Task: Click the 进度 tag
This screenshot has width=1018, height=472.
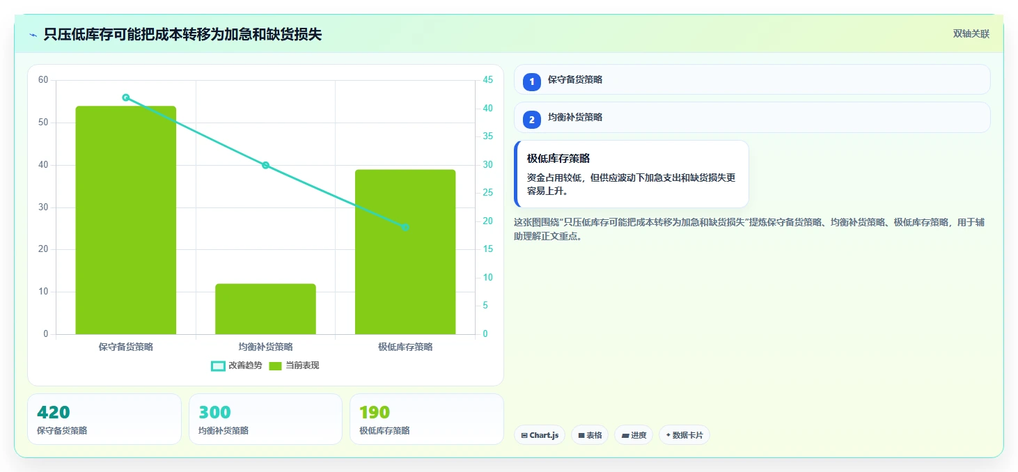Action: pyautogui.click(x=634, y=435)
